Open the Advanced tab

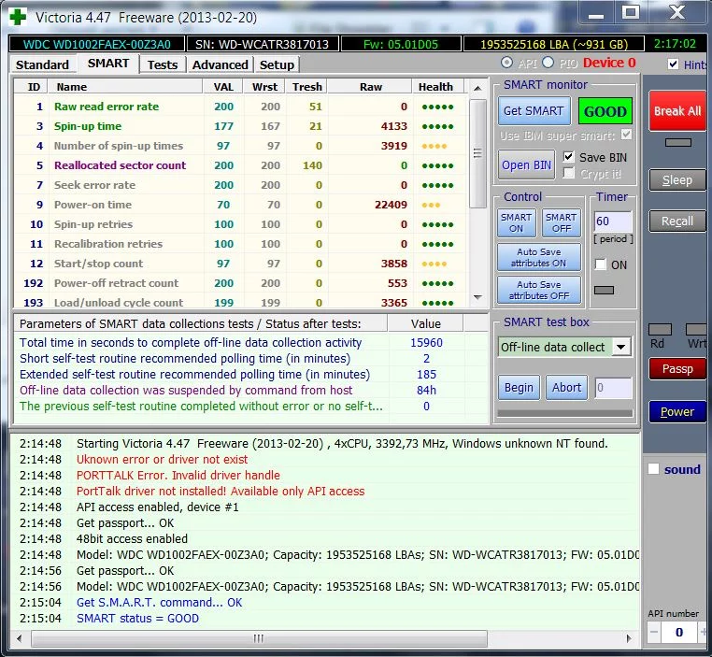pos(220,64)
